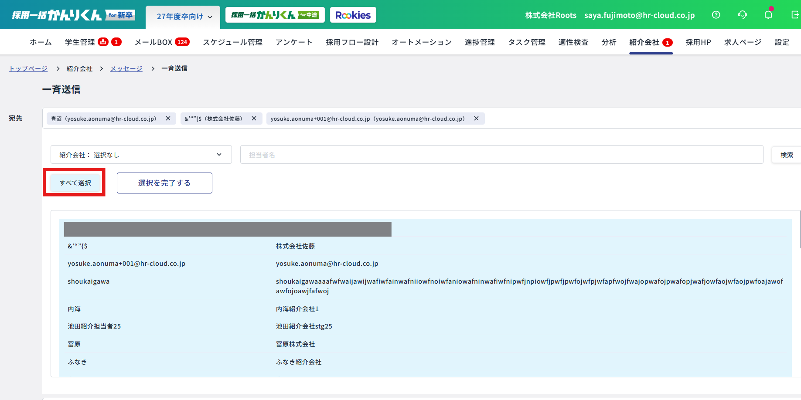Focus the 担当者名 search field

[501, 155]
